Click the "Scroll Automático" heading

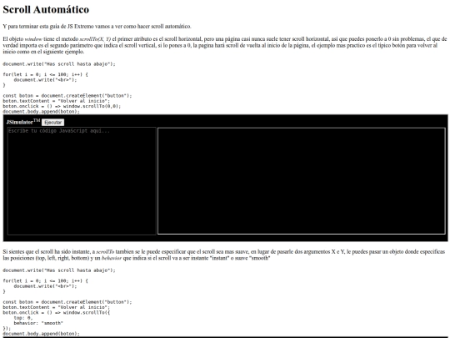point(46,9)
